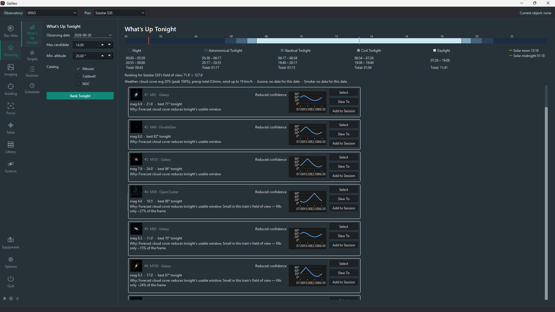555x312 pixels.
Task: Toggle the Messier catalog checkbox
Action: point(78,69)
